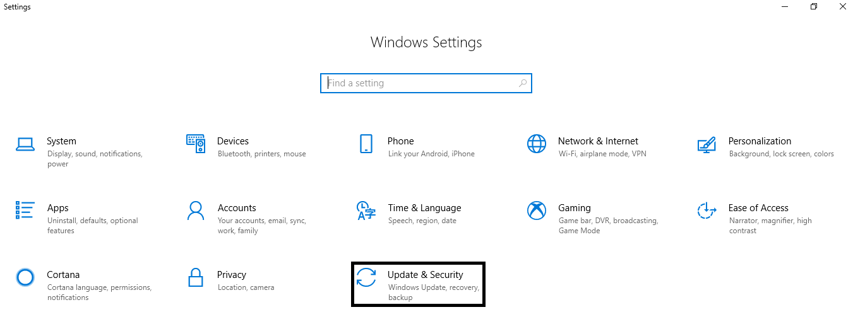Viewport: 853px width, 312px height.
Task: Open the Apps list icon
Action: coord(25,211)
